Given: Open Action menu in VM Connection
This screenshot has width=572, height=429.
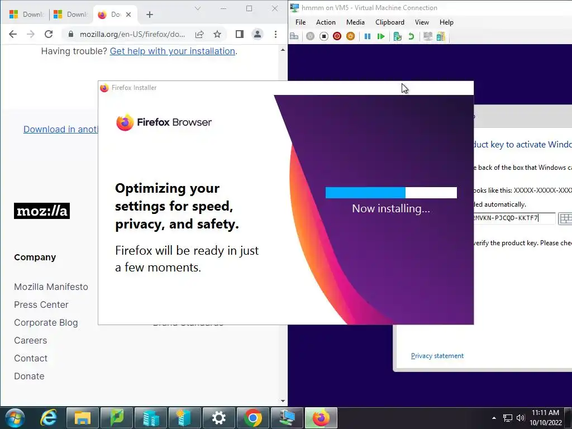Looking at the screenshot, I should click(x=326, y=22).
